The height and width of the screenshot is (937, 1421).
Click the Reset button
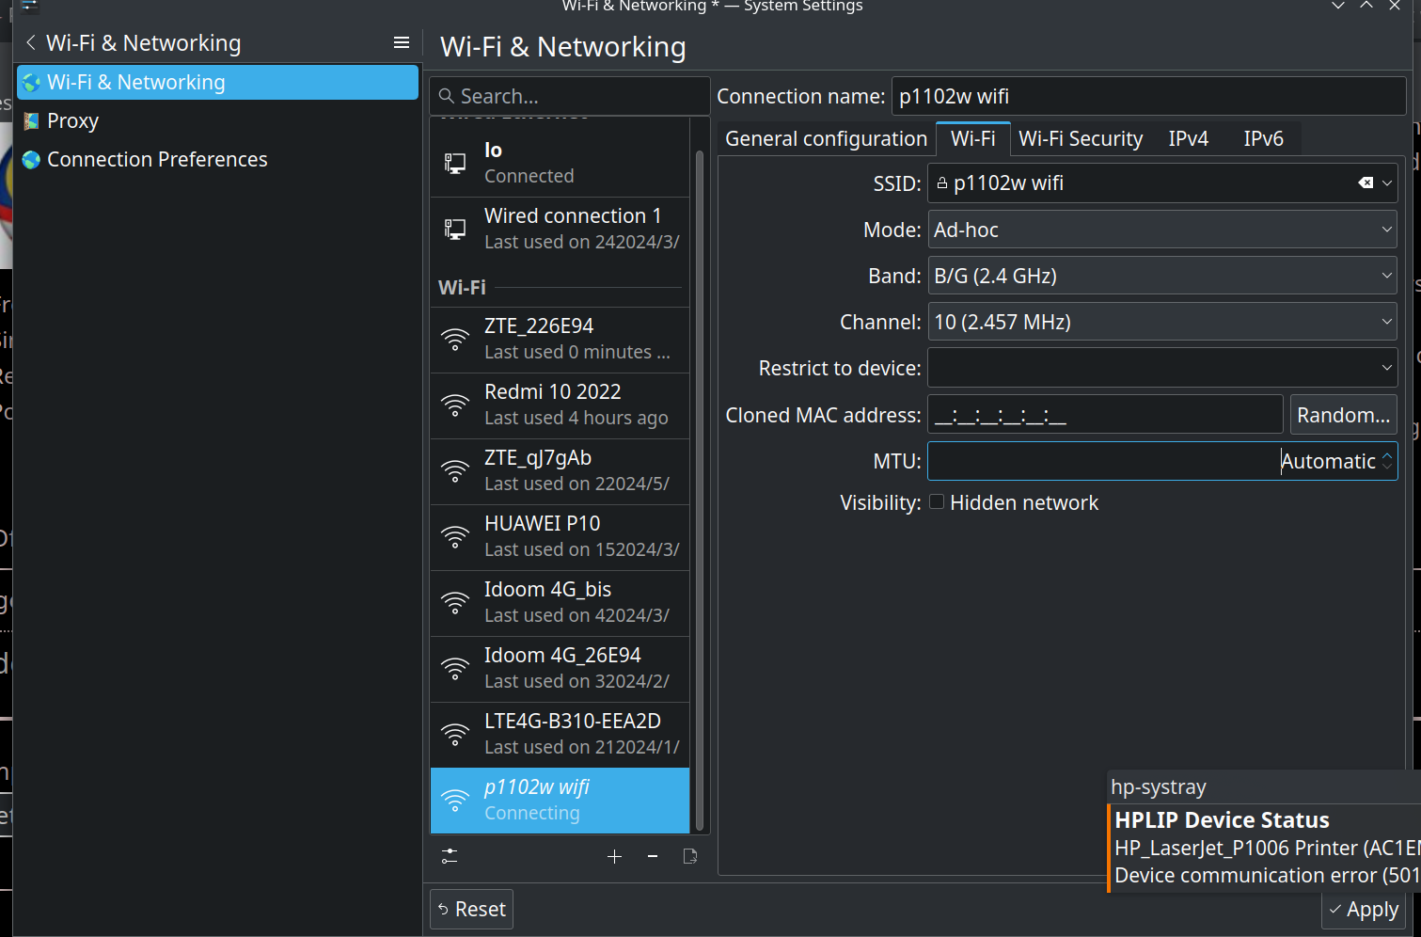click(472, 909)
